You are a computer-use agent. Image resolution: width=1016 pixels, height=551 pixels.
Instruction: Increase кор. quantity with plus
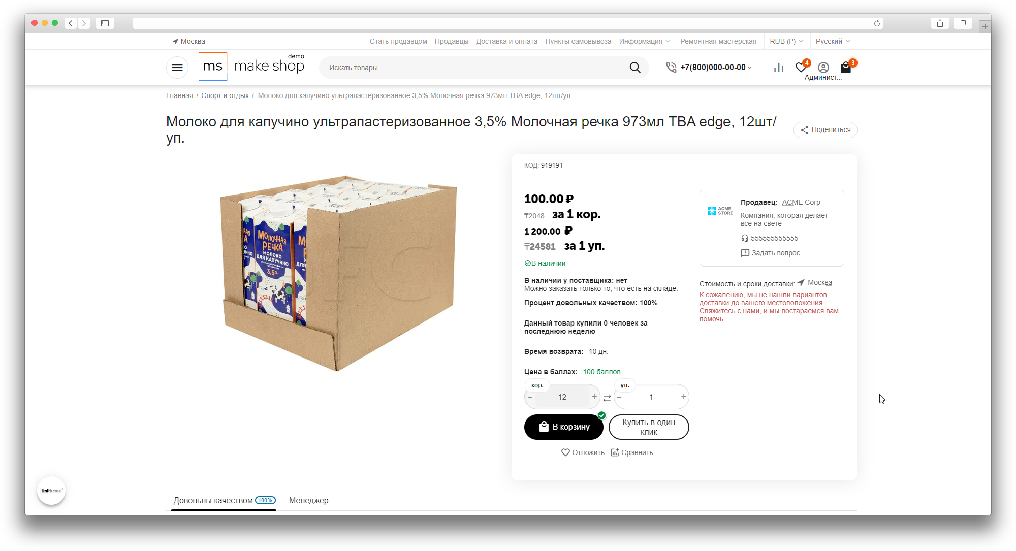(x=594, y=397)
